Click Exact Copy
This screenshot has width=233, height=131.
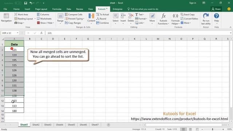(188, 15)
